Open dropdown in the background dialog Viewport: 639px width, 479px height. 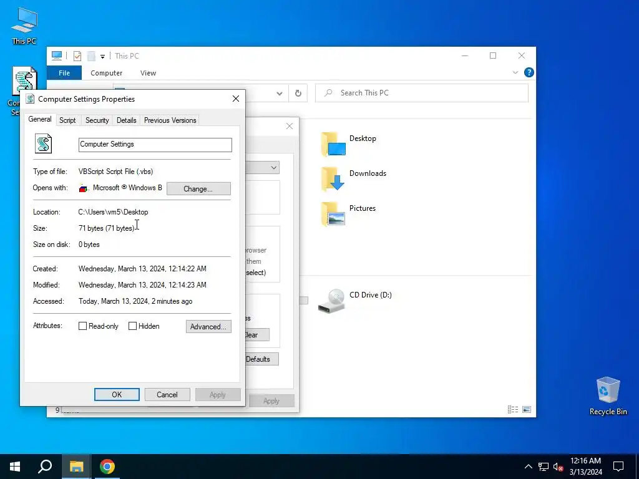pos(273,167)
